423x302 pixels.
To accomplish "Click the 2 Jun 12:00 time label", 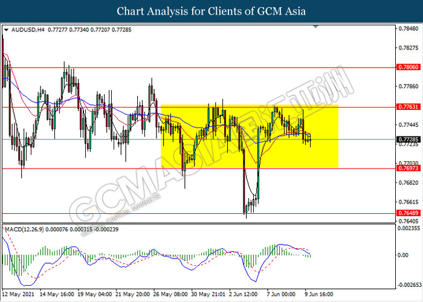I will pos(244,294).
